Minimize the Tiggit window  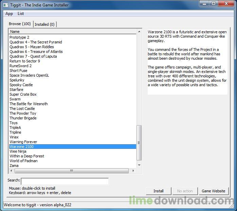(204, 4)
